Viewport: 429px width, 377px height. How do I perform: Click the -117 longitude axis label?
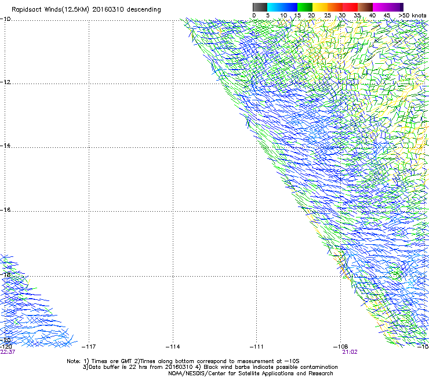pyautogui.click(x=89, y=347)
